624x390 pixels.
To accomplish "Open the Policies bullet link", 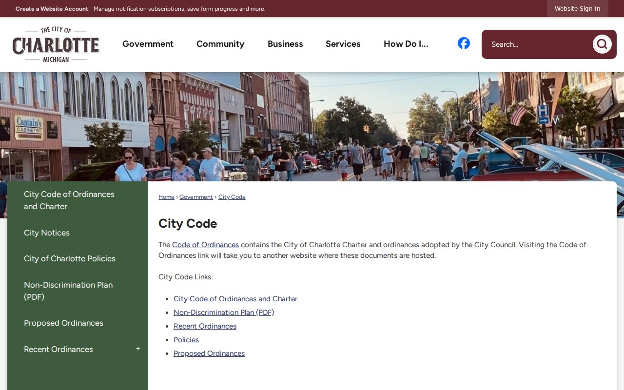I will tap(186, 340).
